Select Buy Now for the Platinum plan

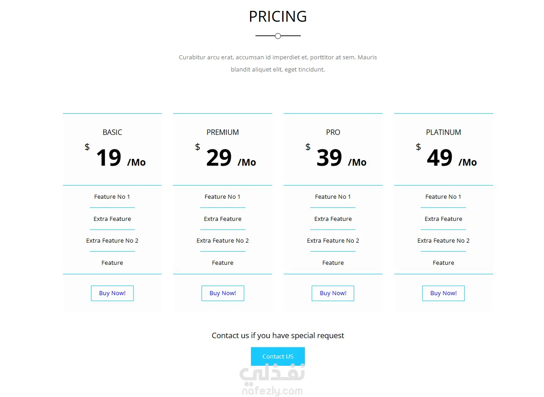[x=443, y=293]
